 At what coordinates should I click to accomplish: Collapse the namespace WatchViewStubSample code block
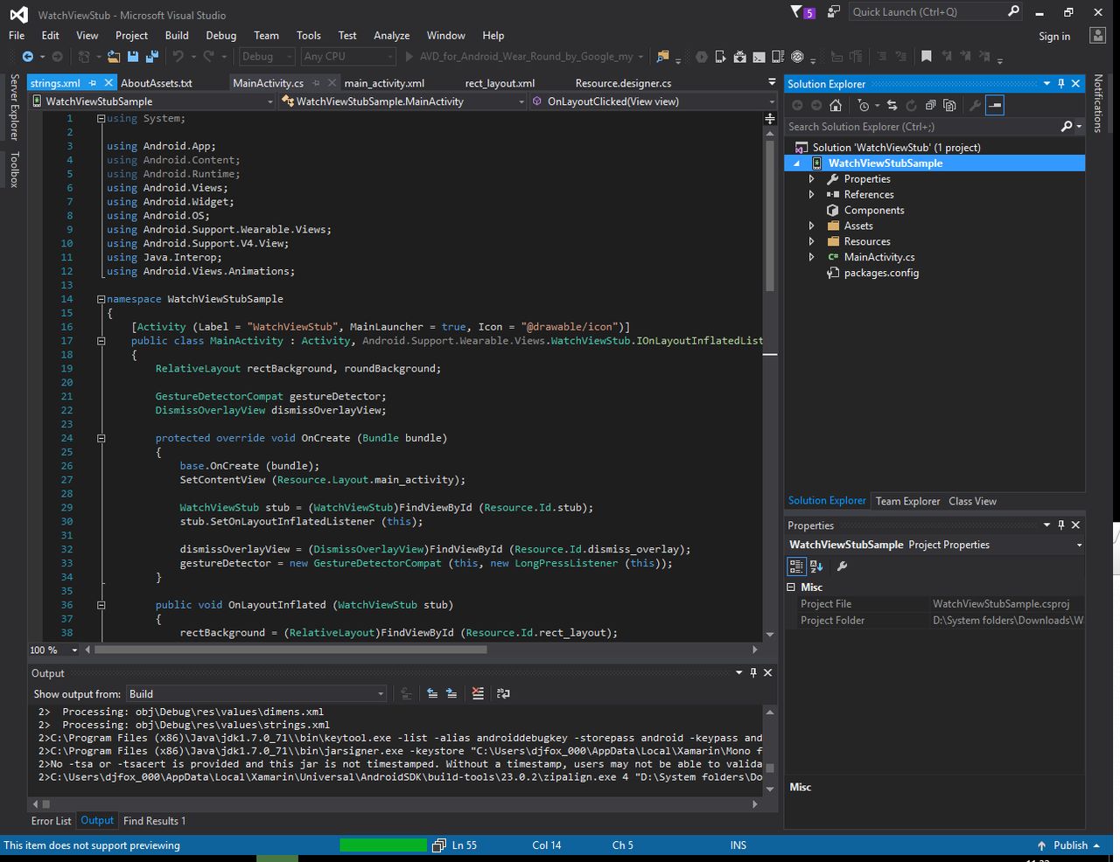(x=101, y=299)
